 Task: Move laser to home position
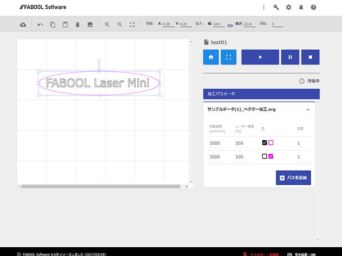point(211,57)
